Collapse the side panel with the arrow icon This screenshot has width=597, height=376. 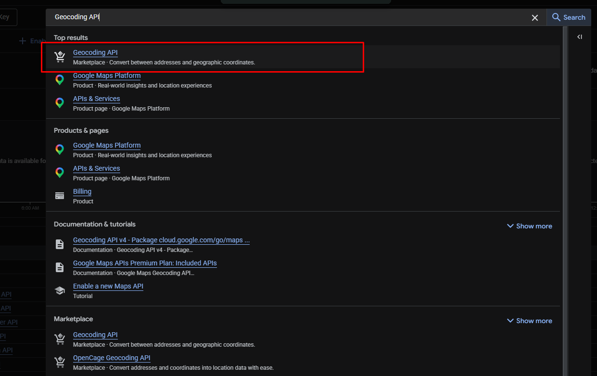click(580, 37)
